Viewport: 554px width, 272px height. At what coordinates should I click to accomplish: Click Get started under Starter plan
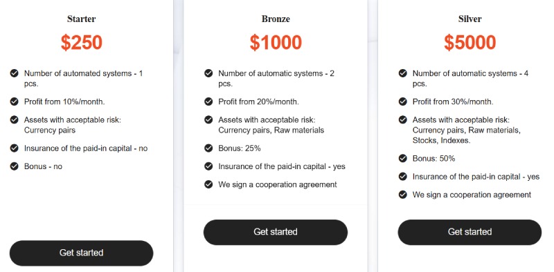tap(81, 253)
